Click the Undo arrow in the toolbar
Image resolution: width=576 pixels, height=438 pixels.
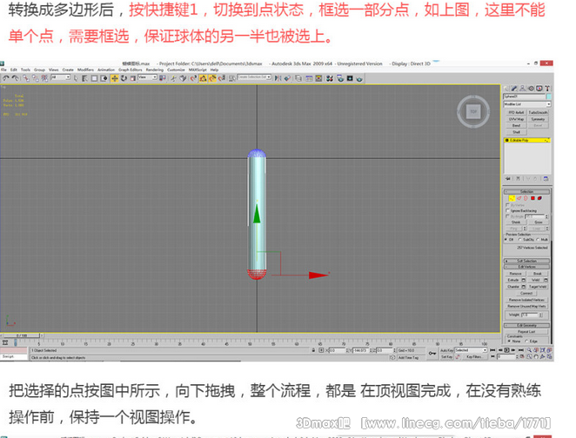6,78
